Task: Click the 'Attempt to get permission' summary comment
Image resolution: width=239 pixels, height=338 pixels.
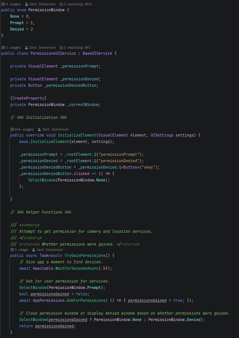Action: point(82,232)
